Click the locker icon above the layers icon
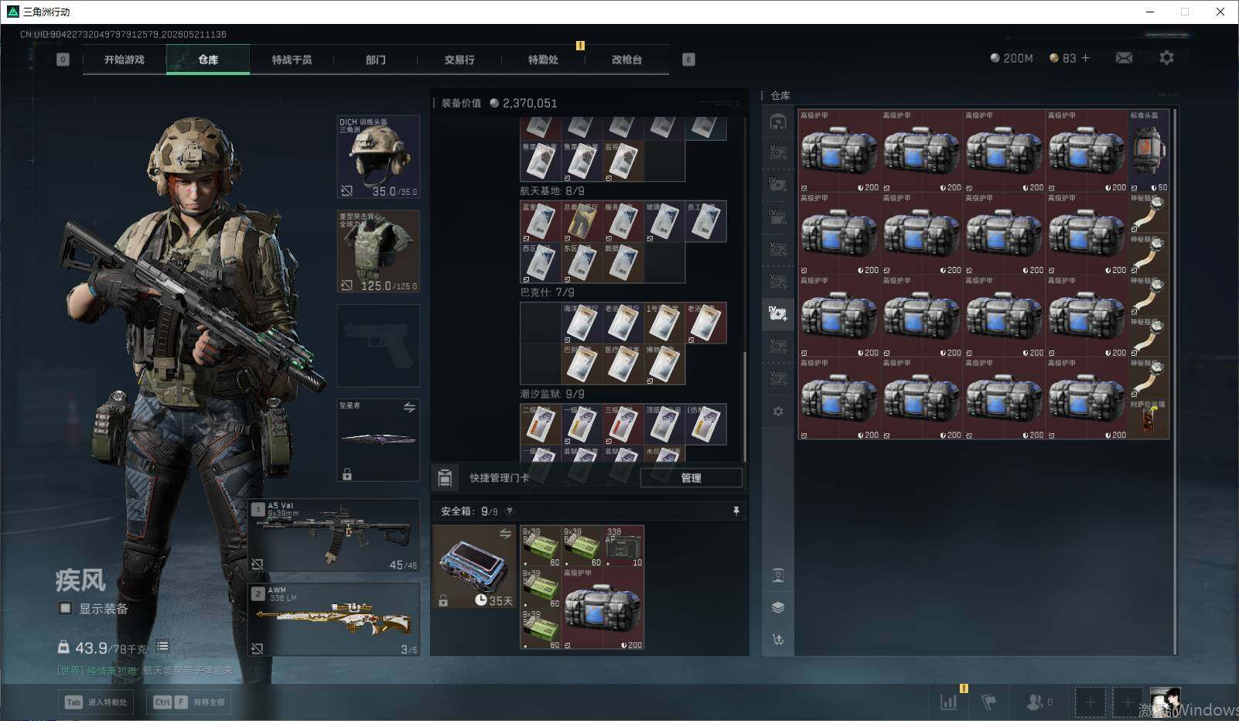The image size is (1239, 721). (778, 575)
